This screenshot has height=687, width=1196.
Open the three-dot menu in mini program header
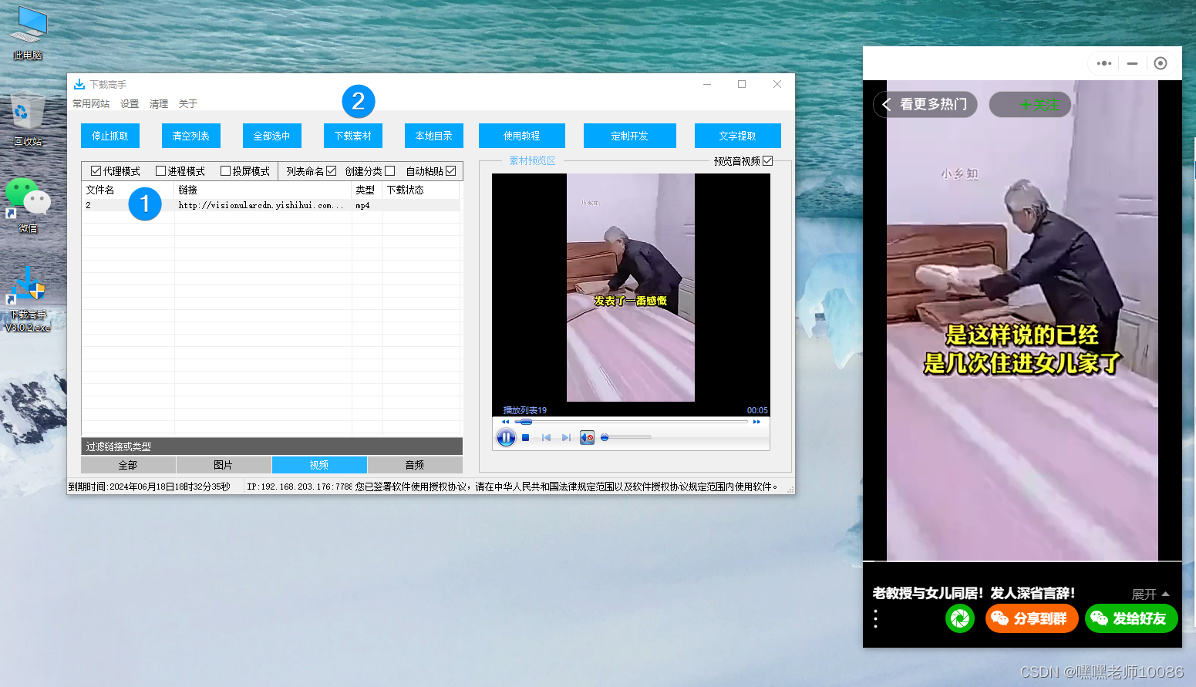[x=1104, y=63]
